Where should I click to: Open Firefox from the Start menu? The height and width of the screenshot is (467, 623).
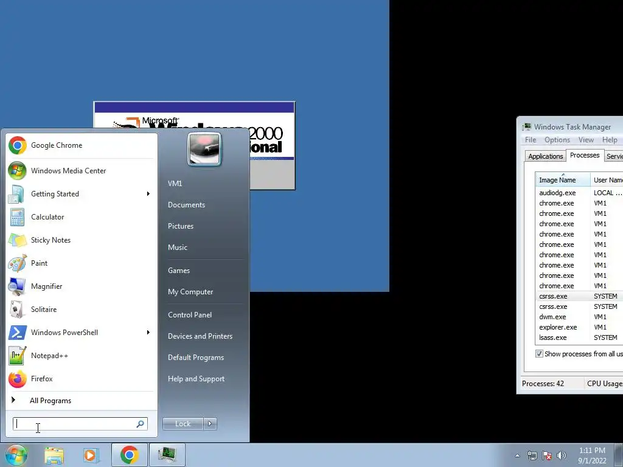[81, 378]
